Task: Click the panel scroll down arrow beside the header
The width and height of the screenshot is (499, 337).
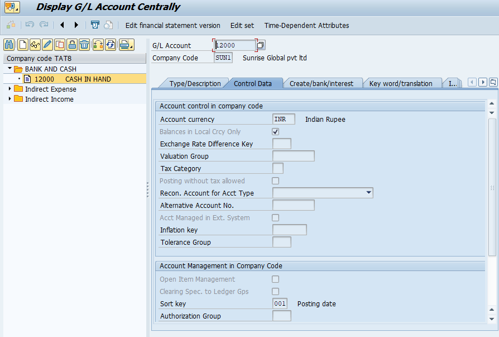Action: [x=492, y=113]
